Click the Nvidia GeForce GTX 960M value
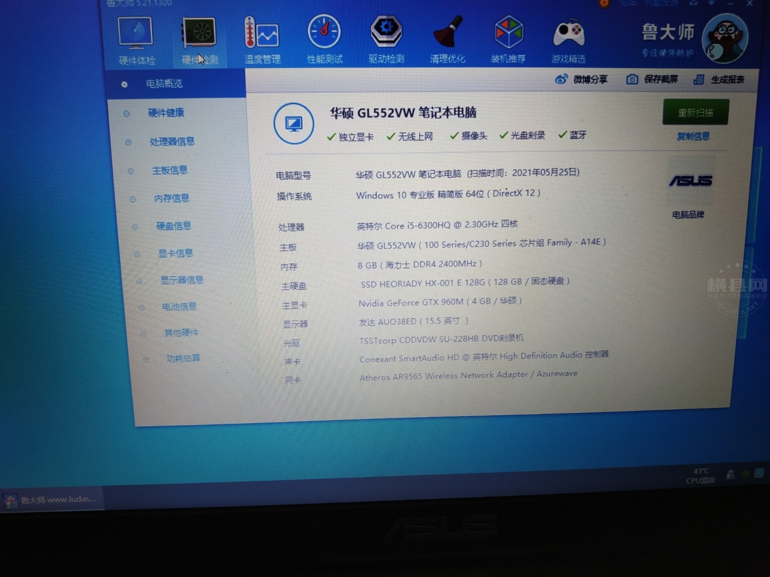The image size is (770, 577). tap(440, 302)
